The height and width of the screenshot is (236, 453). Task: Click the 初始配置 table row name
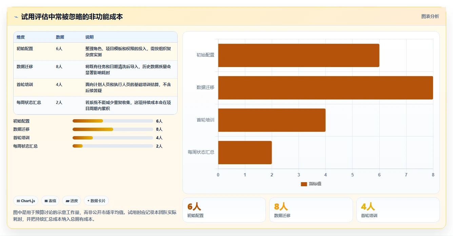click(x=25, y=49)
